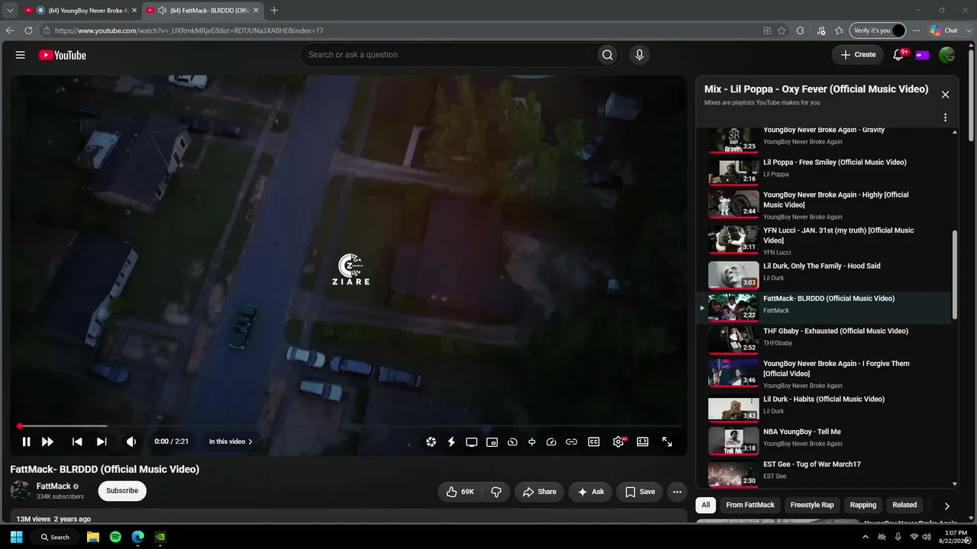Expand the 'In this video' chapters
The image size is (977, 549).
click(x=231, y=441)
